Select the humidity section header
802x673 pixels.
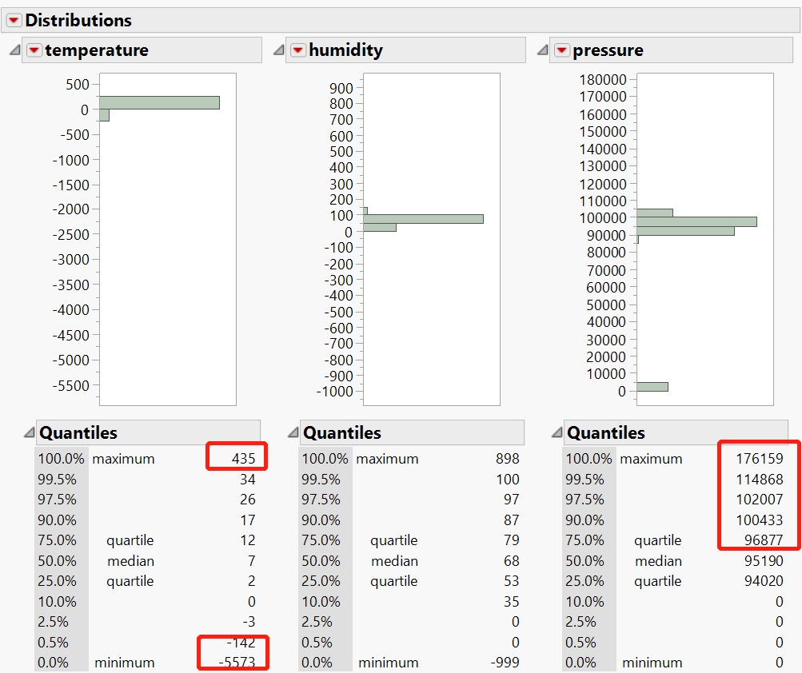tap(405, 50)
